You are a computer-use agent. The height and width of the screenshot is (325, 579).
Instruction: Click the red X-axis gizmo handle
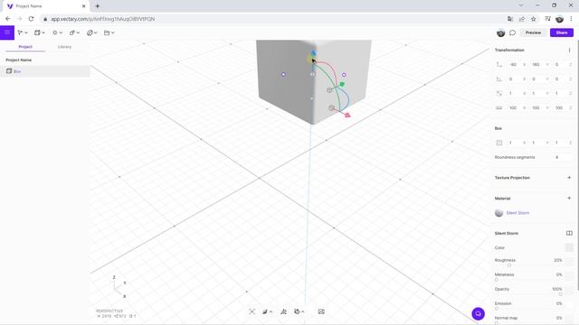point(347,116)
